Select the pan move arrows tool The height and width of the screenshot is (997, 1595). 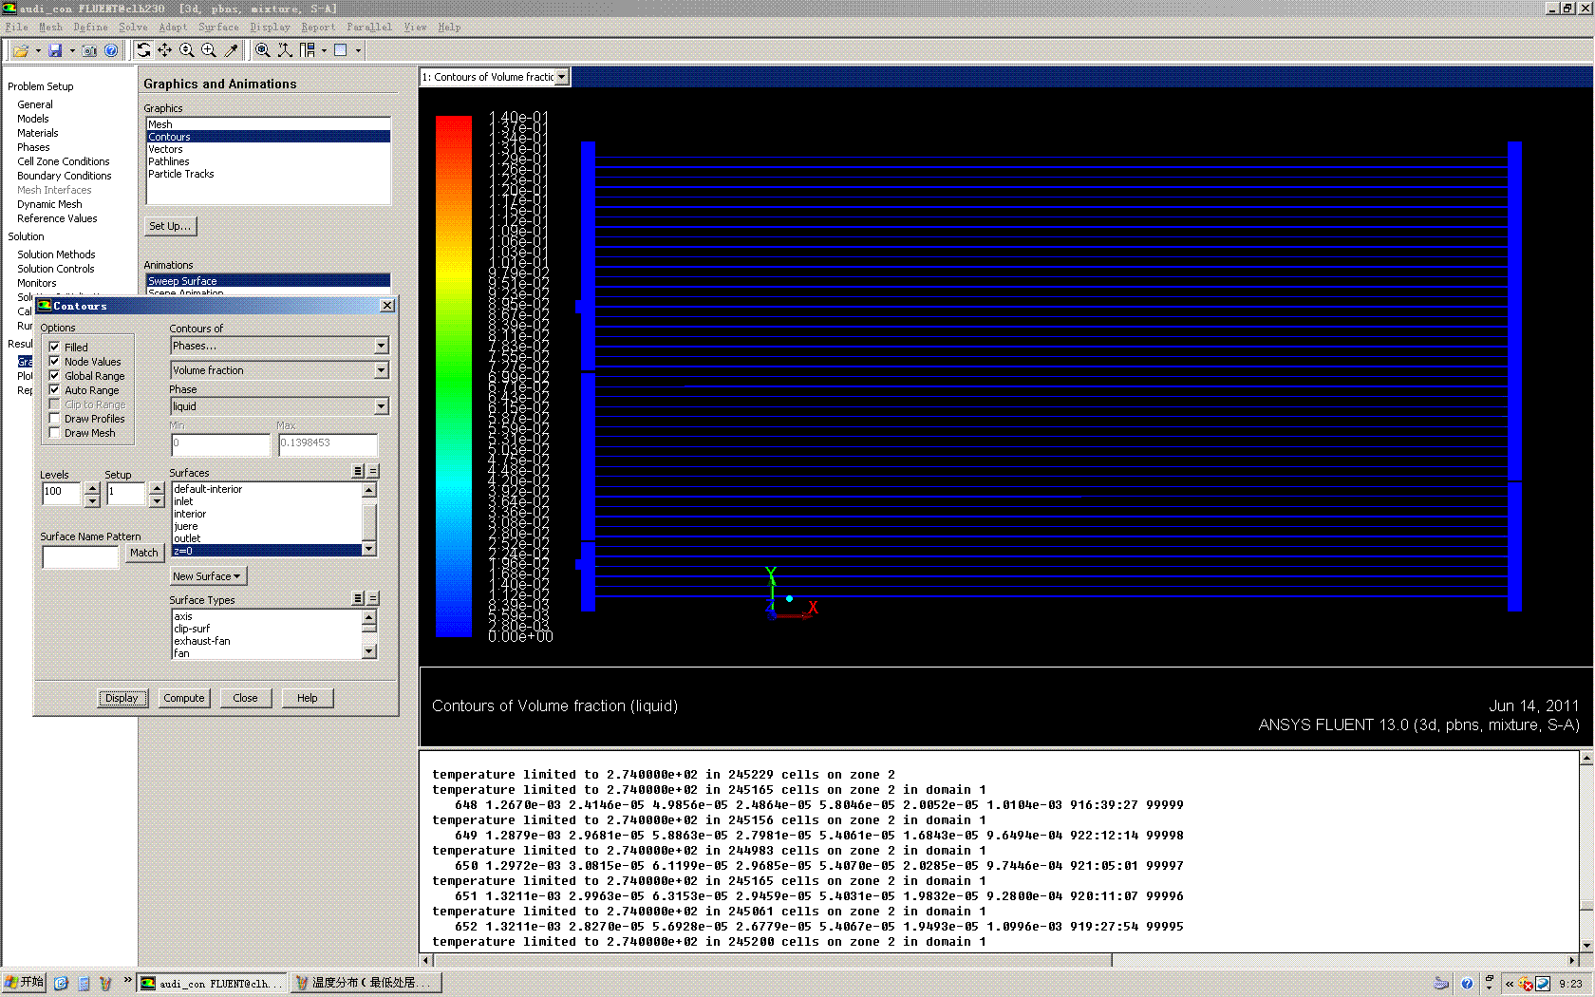coord(165,50)
